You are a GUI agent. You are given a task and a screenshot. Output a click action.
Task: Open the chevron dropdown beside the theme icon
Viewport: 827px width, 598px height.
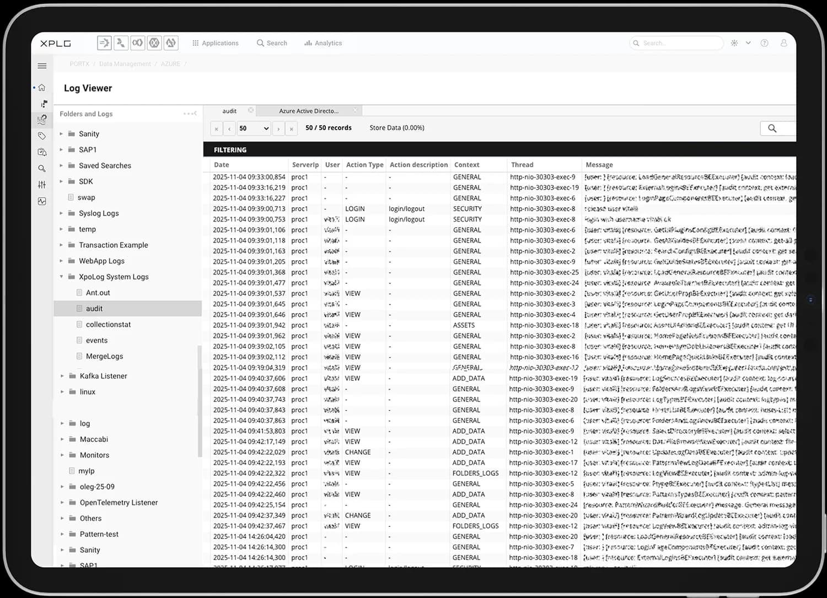coord(748,43)
